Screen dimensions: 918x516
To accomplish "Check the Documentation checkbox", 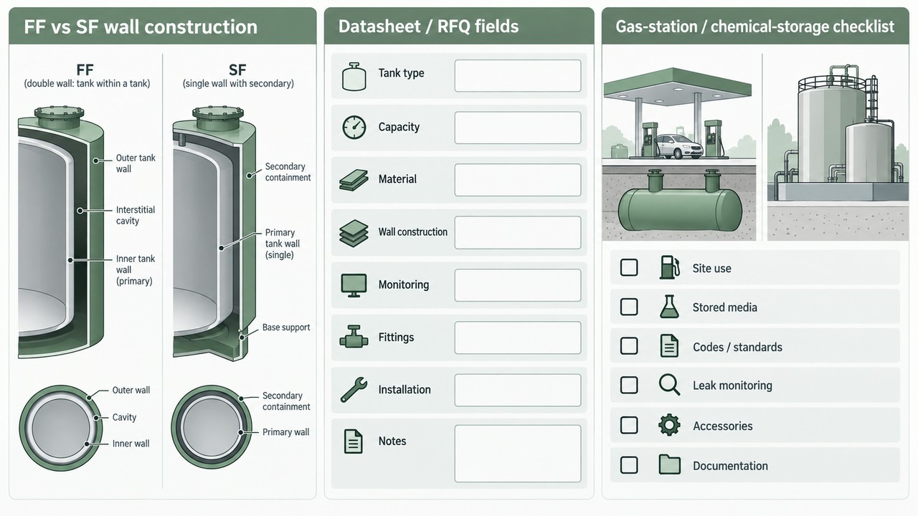I will tap(629, 464).
